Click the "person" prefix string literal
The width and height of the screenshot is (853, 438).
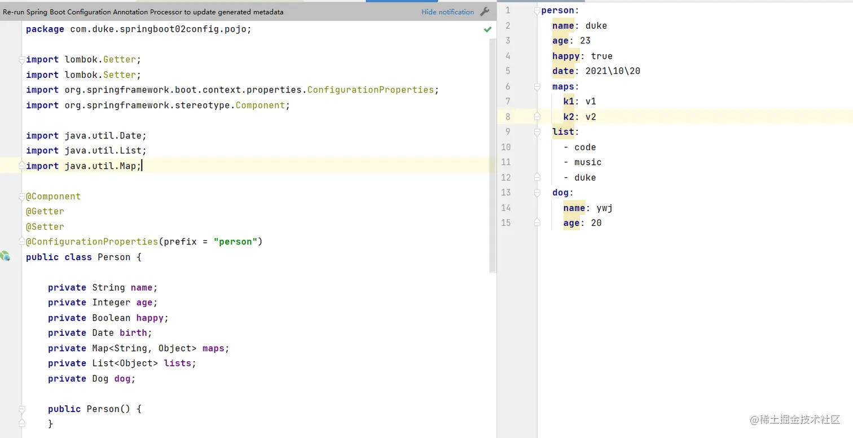pyautogui.click(x=235, y=242)
